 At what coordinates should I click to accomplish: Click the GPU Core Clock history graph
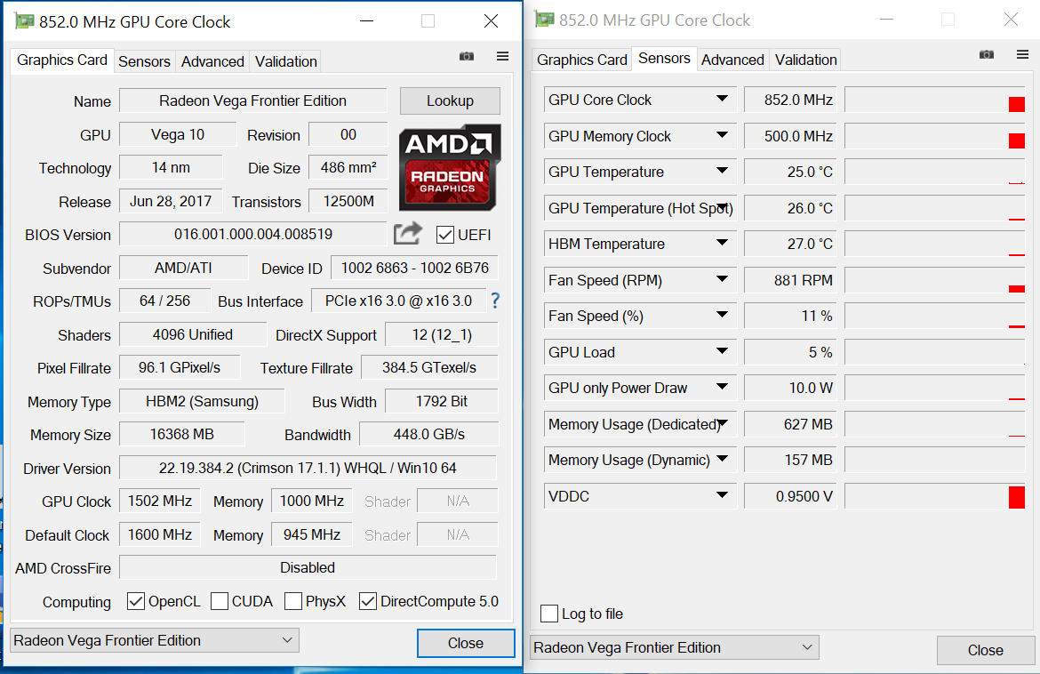click(934, 100)
